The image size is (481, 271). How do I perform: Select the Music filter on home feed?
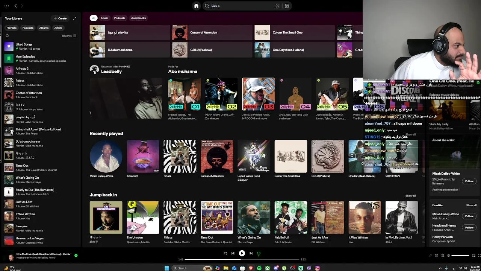(104, 18)
